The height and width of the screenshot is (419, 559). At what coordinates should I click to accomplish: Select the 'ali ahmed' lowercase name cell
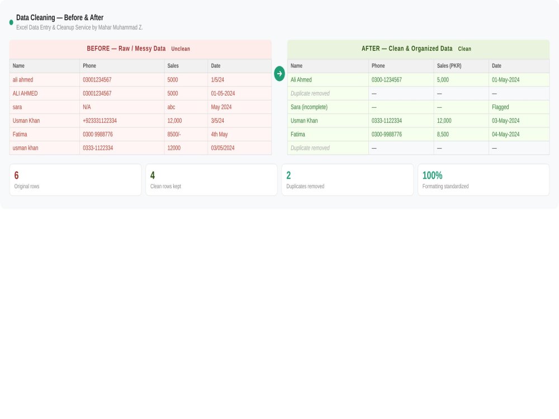point(45,80)
